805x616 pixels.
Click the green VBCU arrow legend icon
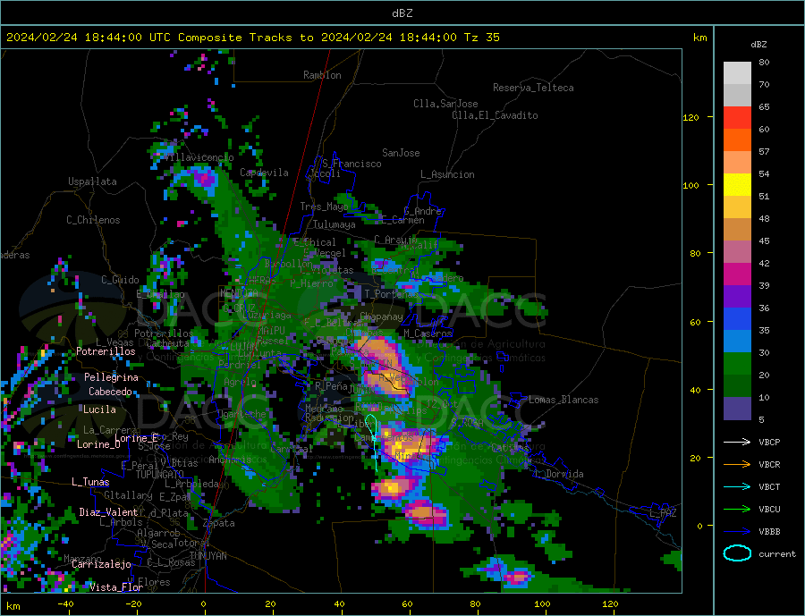click(x=737, y=510)
